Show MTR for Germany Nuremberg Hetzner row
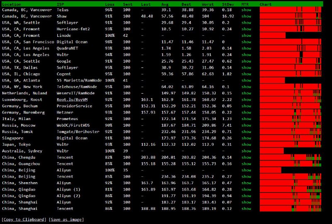Image resolution: width=332 pixels, height=224 pixels. 246,113
